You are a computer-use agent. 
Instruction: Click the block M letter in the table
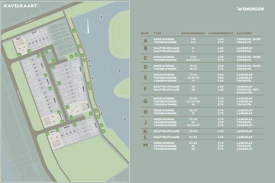point(145,145)
